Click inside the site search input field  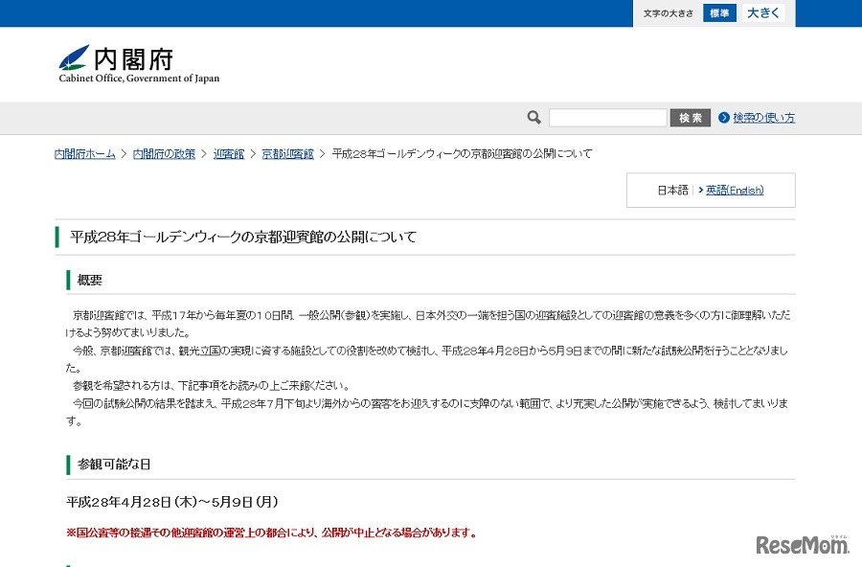point(607,117)
